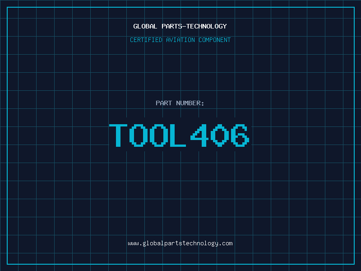The width and height of the screenshot is (361, 271).
Task: Click the word PART in the label
Action: [x=163, y=103]
